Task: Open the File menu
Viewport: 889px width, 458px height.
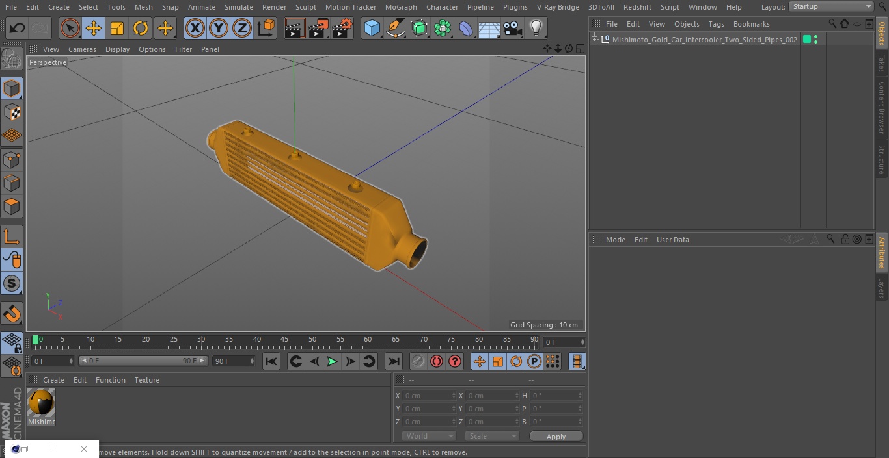Action: click(x=10, y=7)
